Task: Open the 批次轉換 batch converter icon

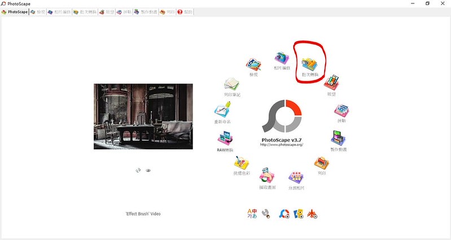Action: (x=309, y=64)
